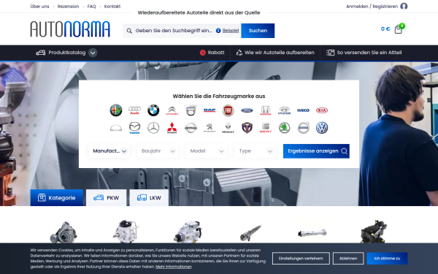Viewport: 438px width, 274px height.
Task: Choose the Dacia brand logo
Action: pyautogui.click(x=191, y=110)
